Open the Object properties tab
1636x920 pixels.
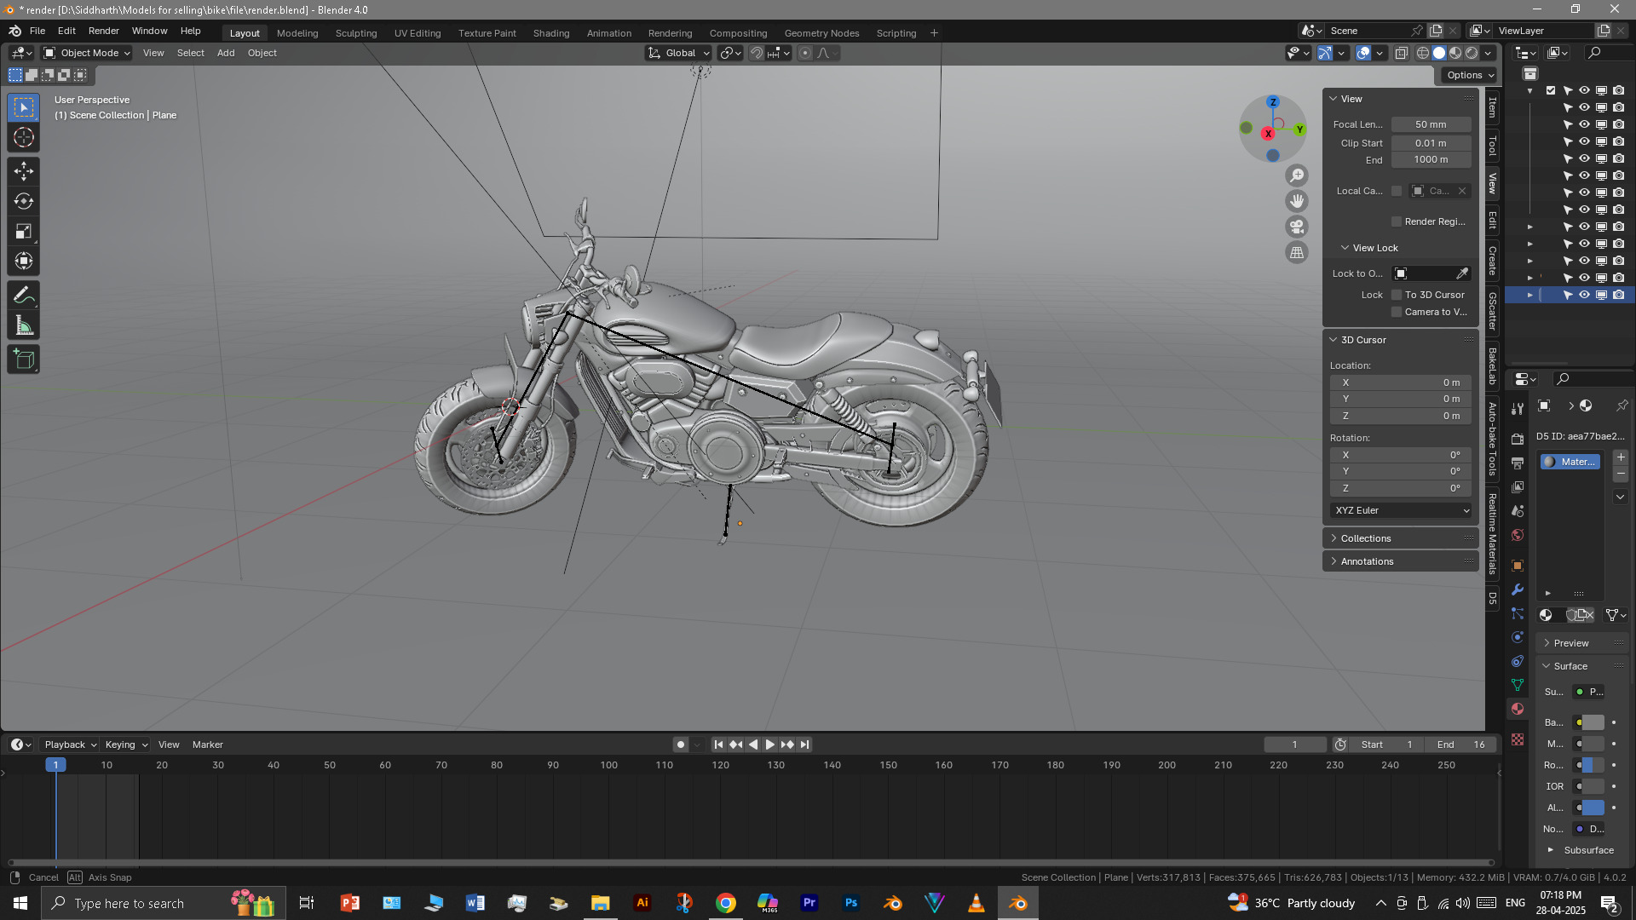pos(1518,566)
